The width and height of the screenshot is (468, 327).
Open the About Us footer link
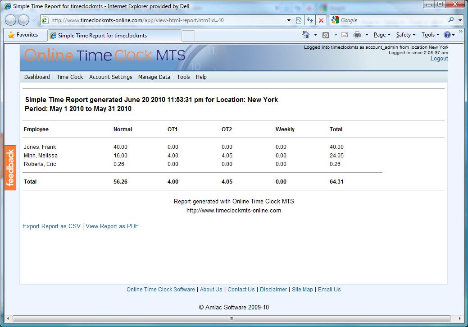pyautogui.click(x=211, y=289)
